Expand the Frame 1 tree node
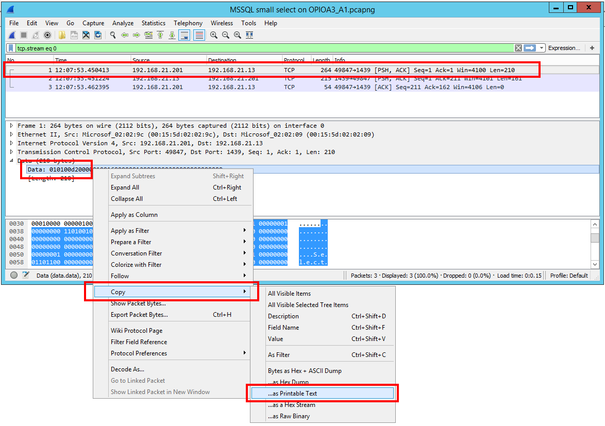Screen dimensions: 605x426 pyautogui.click(x=11, y=126)
